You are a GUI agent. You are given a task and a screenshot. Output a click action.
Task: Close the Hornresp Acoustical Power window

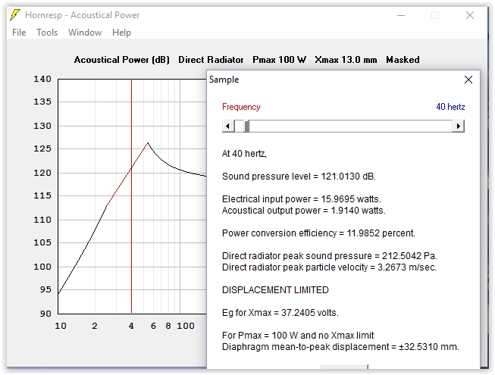click(470, 15)
